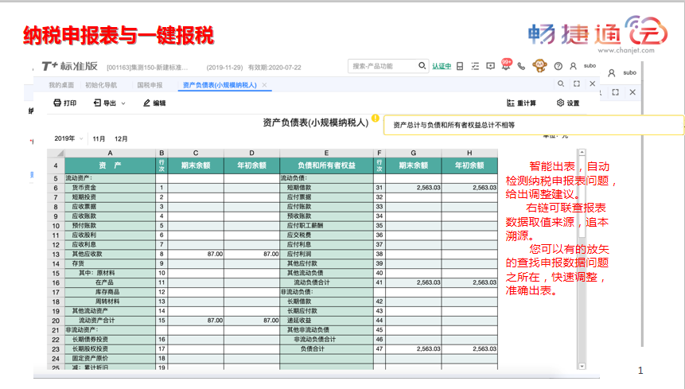Click the monkey mascot avatar
The image size is (685, 389).
[539, 65]
